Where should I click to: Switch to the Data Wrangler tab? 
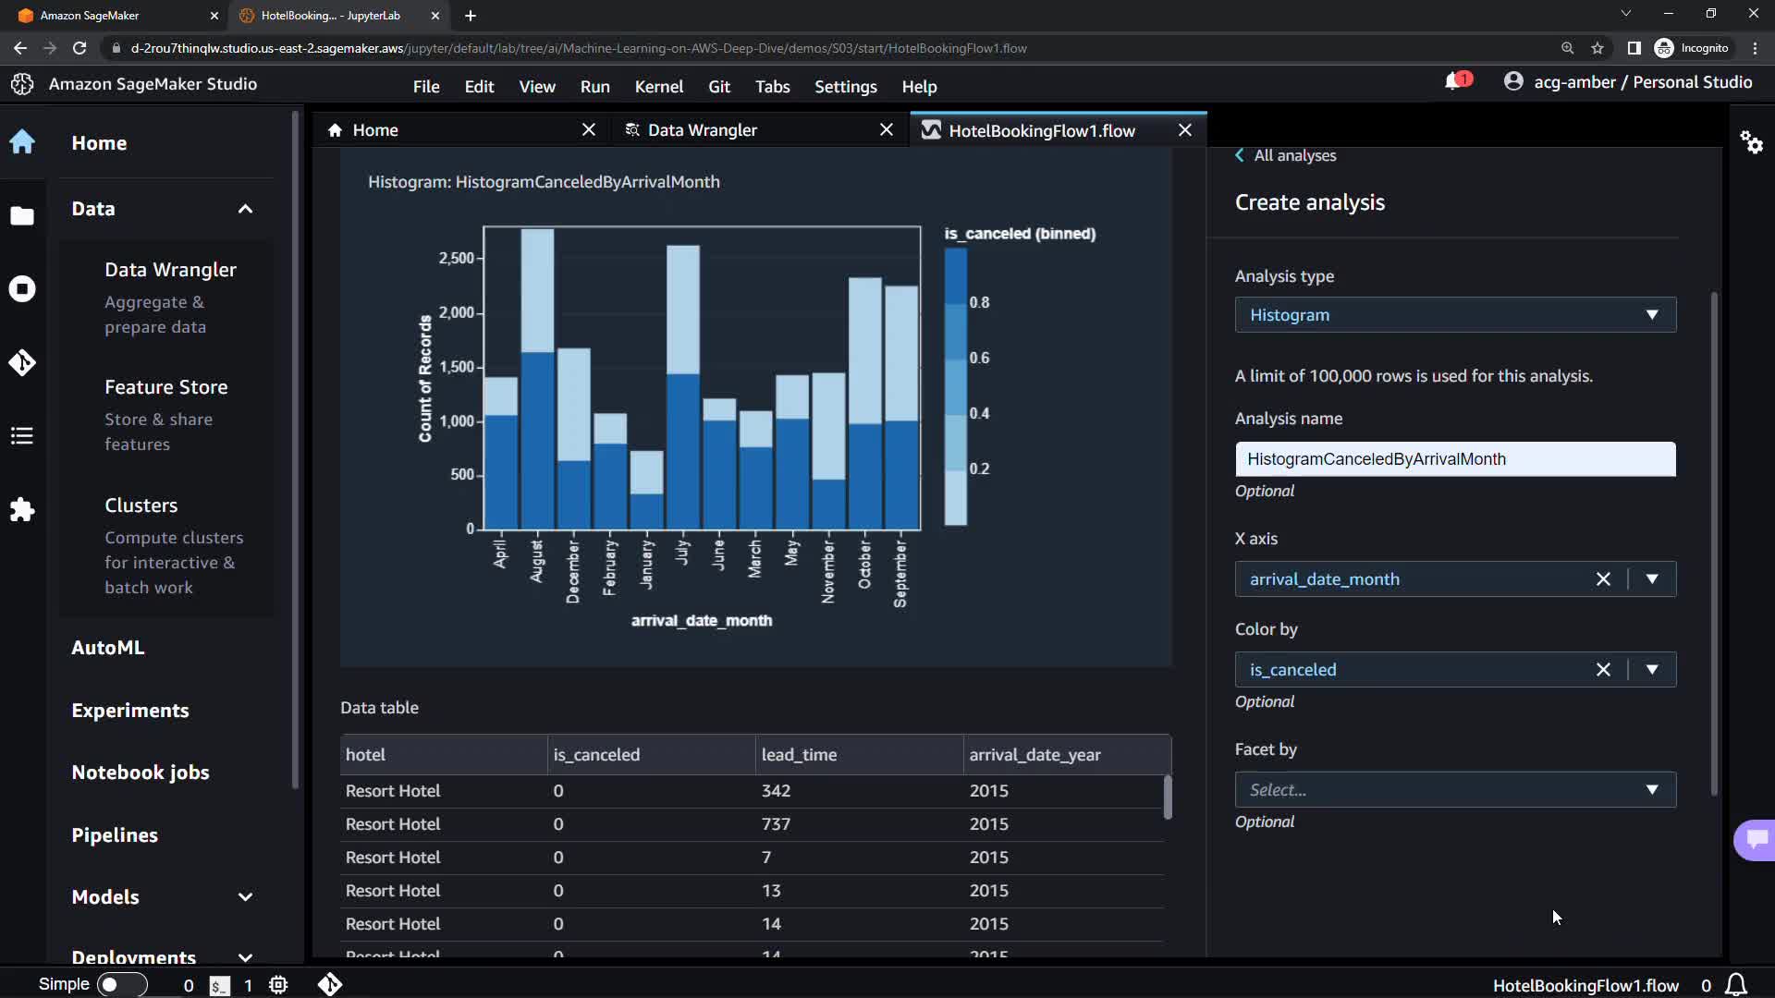tap(703, 130)
